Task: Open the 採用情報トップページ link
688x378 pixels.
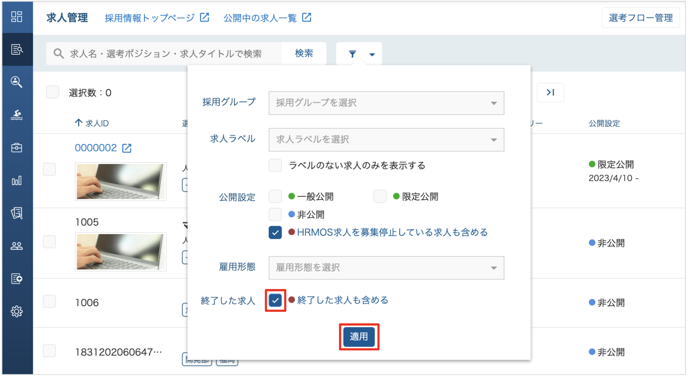Action: click(150, 18)
